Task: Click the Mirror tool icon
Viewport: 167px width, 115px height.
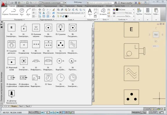Action: (44, 13)
